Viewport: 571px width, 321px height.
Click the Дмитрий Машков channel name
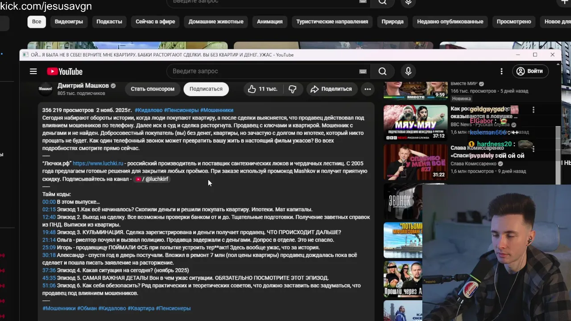pyautogui.click(x=83, y=86)
